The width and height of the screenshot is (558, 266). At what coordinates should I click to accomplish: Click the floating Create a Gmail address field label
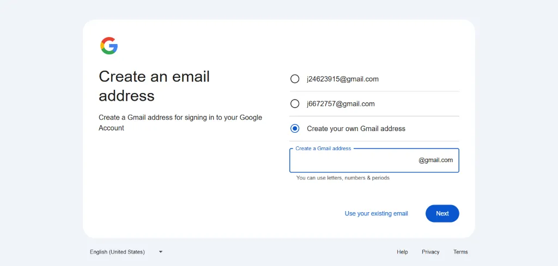(x=323, y=149)
